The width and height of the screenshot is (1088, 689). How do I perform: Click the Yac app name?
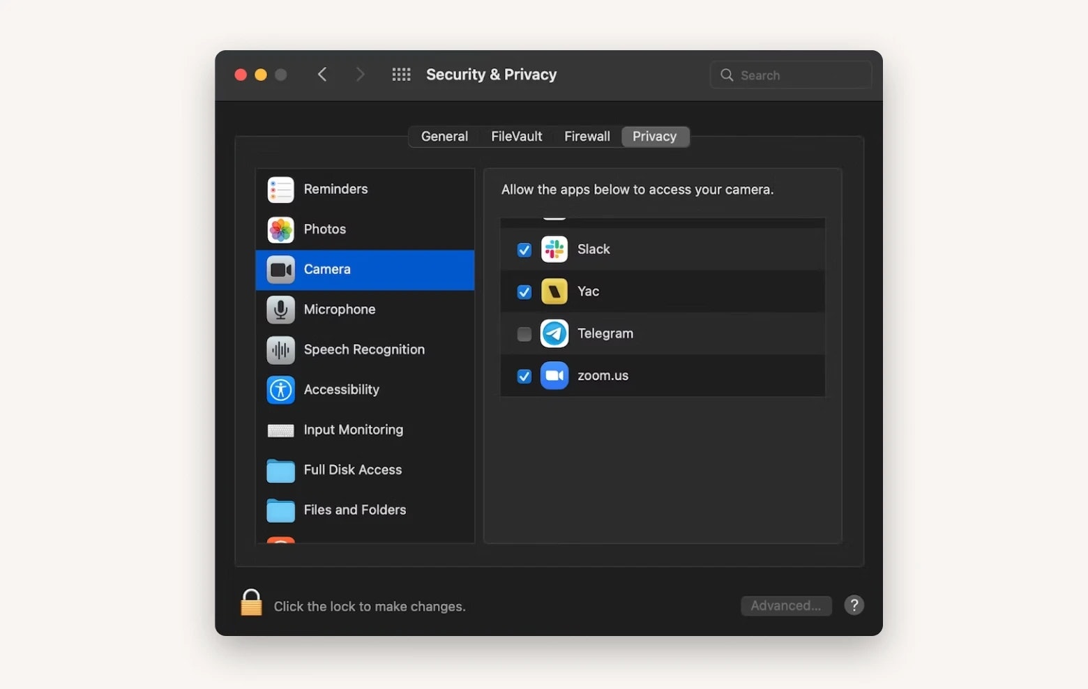[588, 291]
